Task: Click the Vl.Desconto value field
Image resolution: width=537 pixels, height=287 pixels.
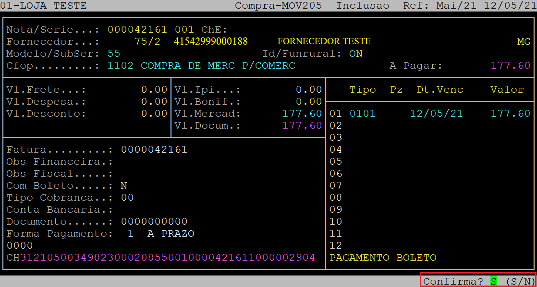Action: 154,113
